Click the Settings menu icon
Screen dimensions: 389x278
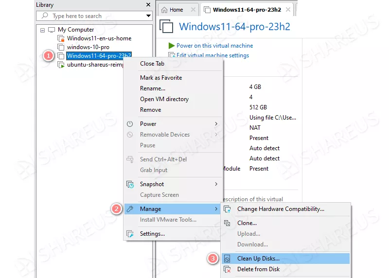click(130, 234)
